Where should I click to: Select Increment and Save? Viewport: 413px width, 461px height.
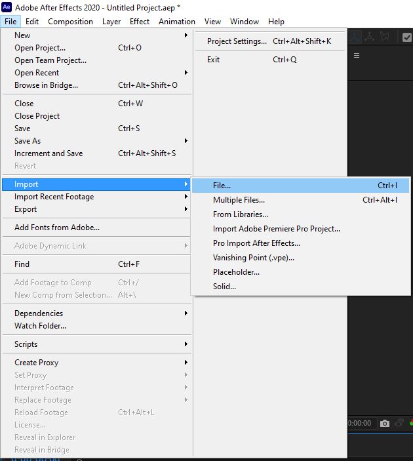pyautogui.click(x=96, y=153)
